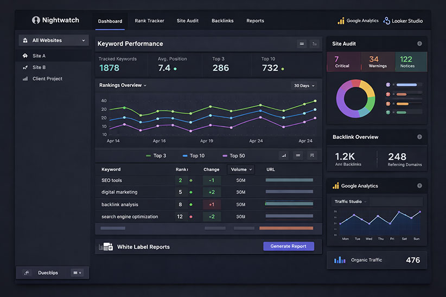Open the Google Analytics integration icon in header
The height and width of the screenshot is (297, 446).
click(x=341, y=21)
